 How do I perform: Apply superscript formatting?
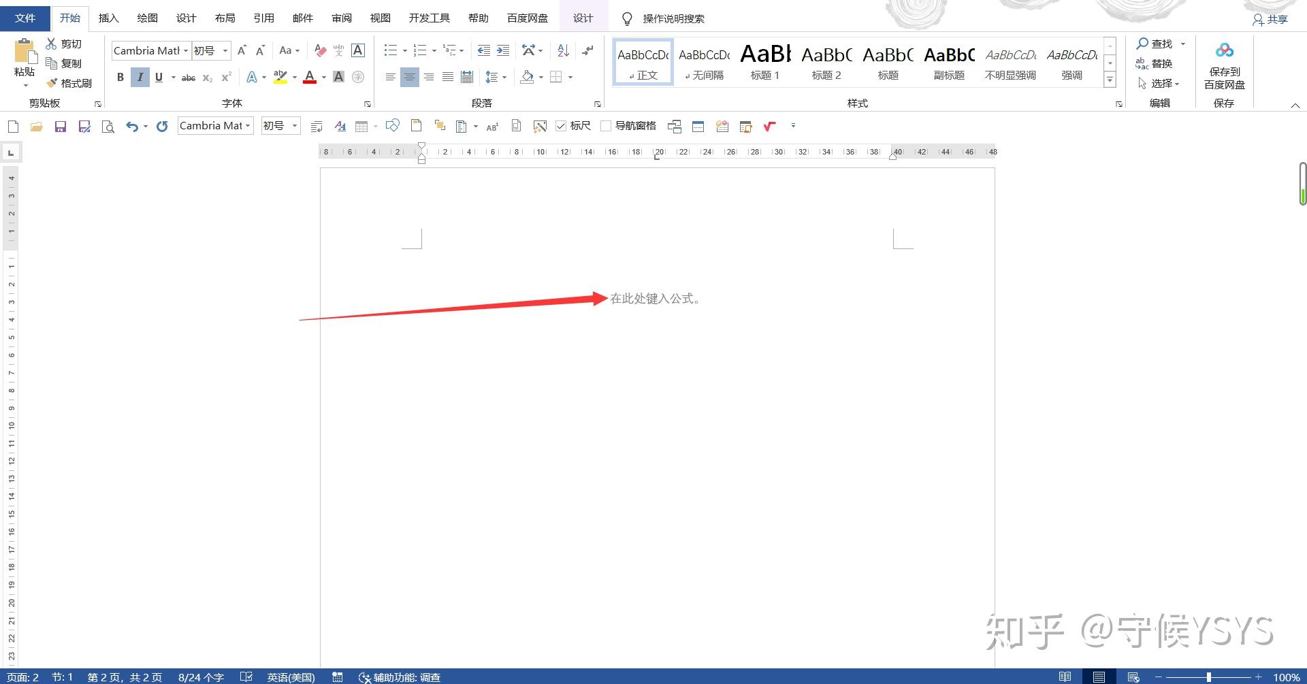pyautogui.click(x=226, y=77)
